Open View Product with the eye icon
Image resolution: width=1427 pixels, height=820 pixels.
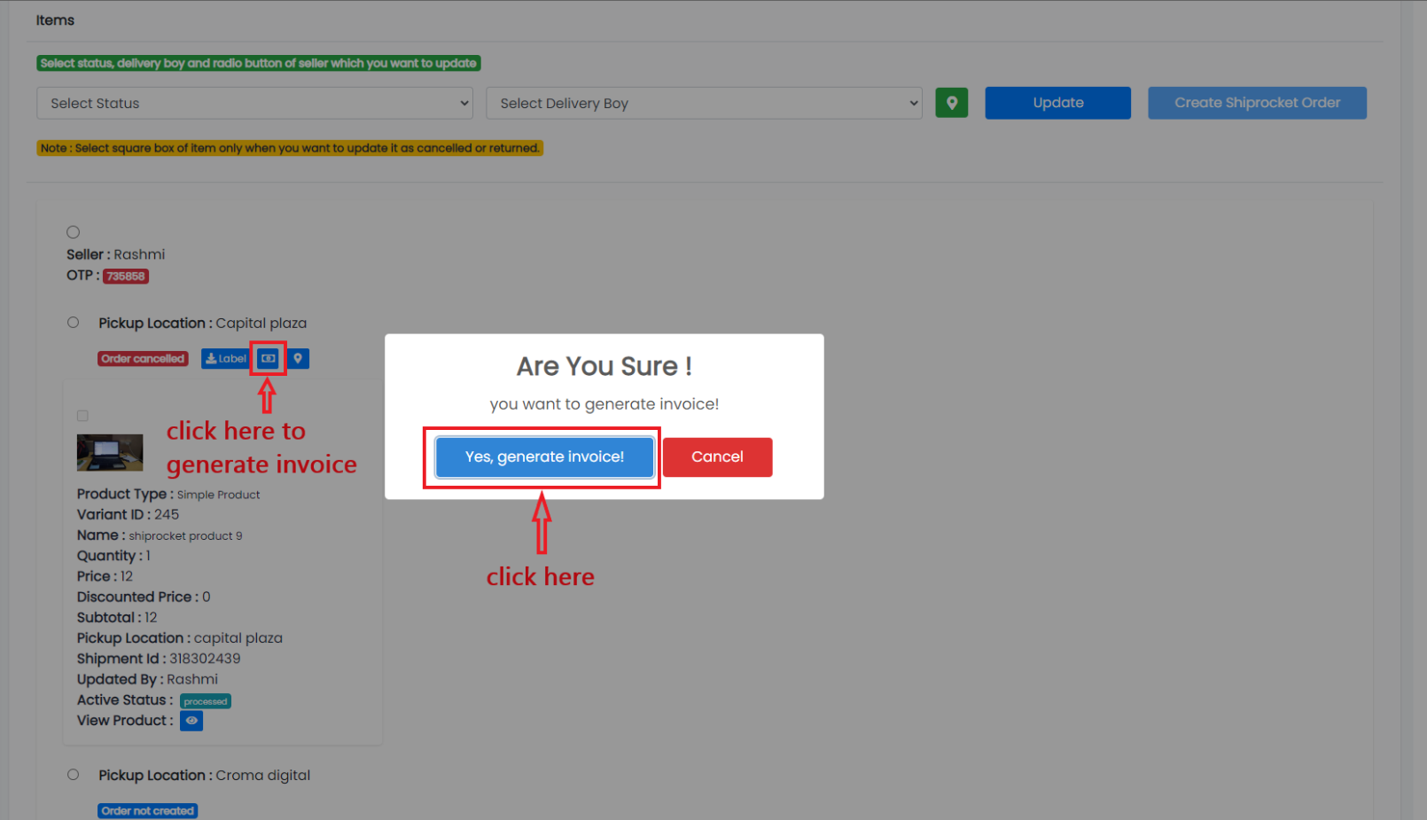pos(191,721)
